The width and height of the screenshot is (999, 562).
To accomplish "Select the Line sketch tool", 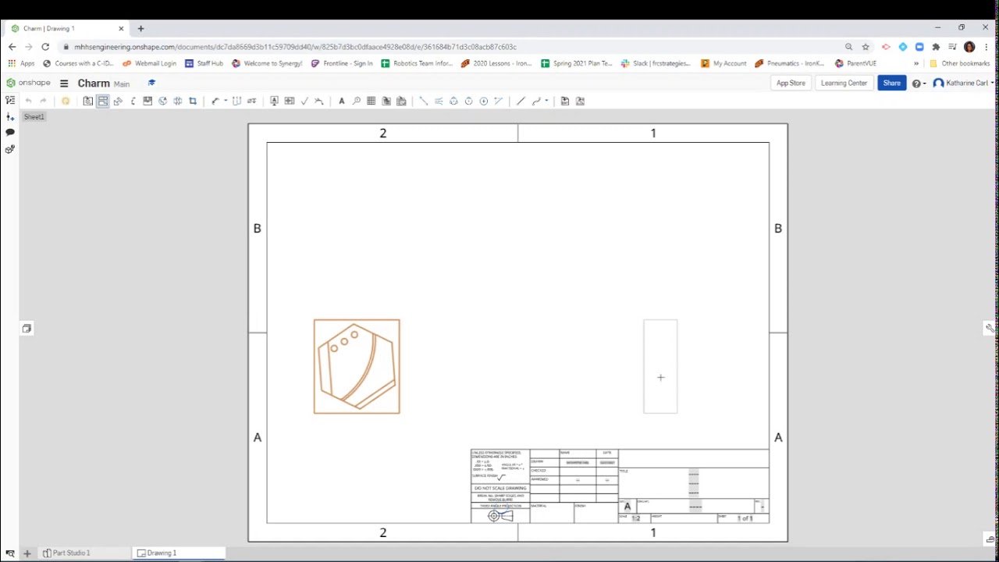I will pyautogui.click(x=521, y=101).
